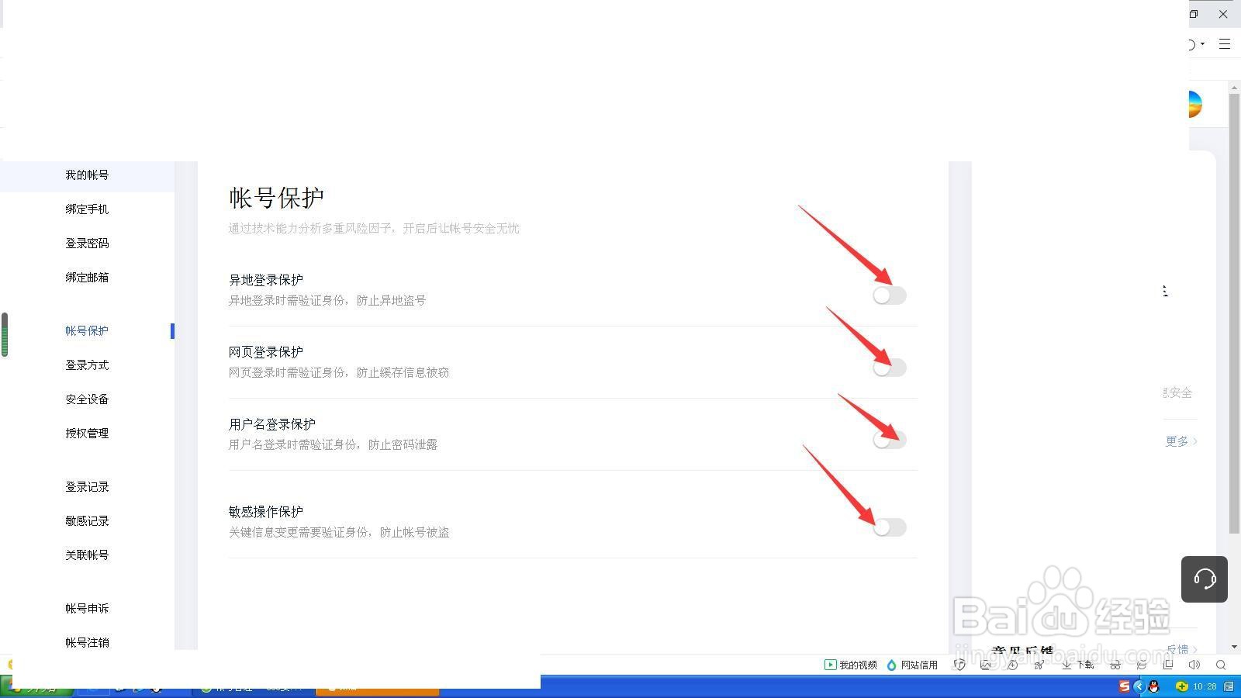Open 授权管理 page
The image size is (1241, 698).
(x=87, y=434)
